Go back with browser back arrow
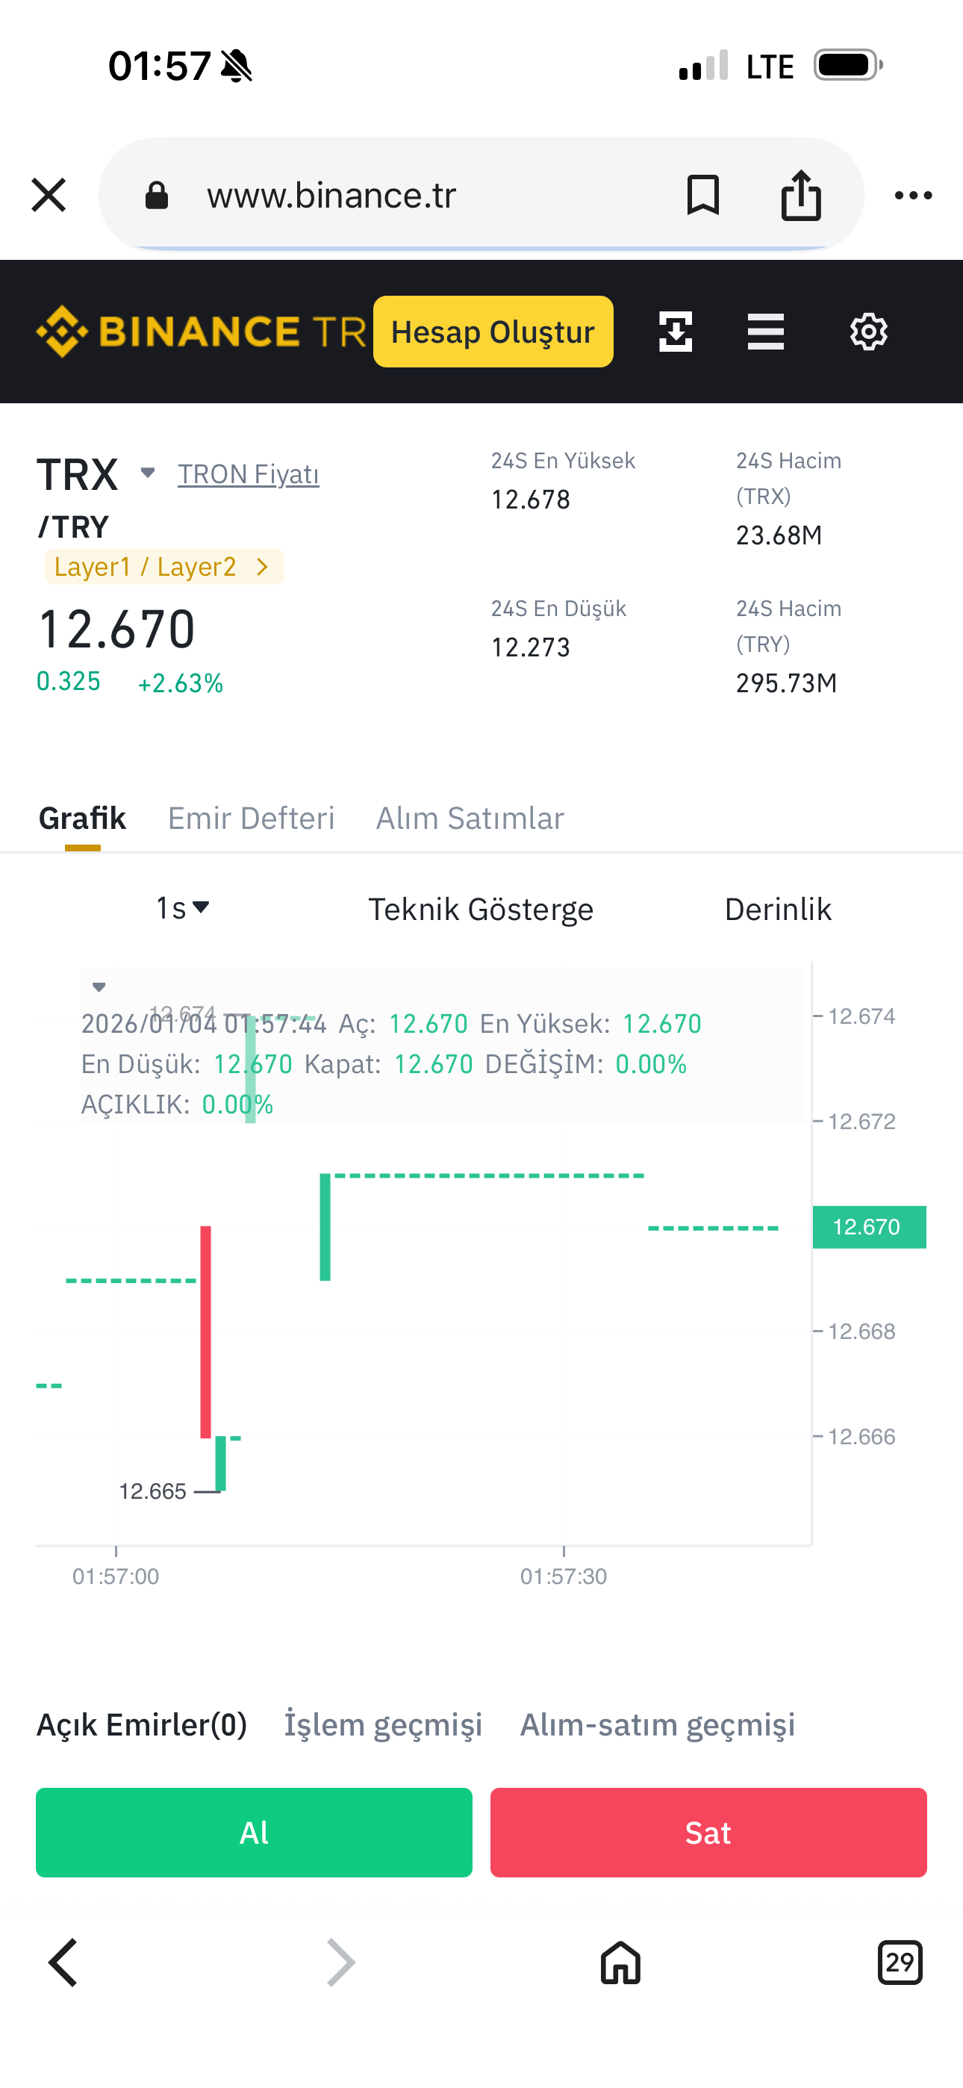 [63, 1963]
